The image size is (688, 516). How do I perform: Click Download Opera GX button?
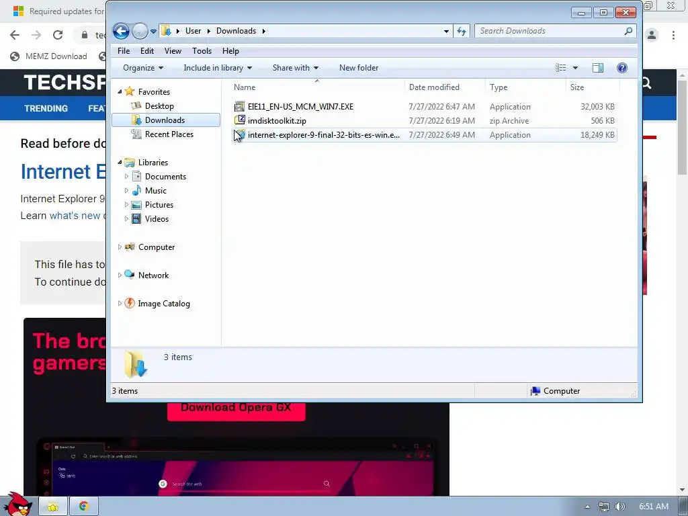(236, 412)
